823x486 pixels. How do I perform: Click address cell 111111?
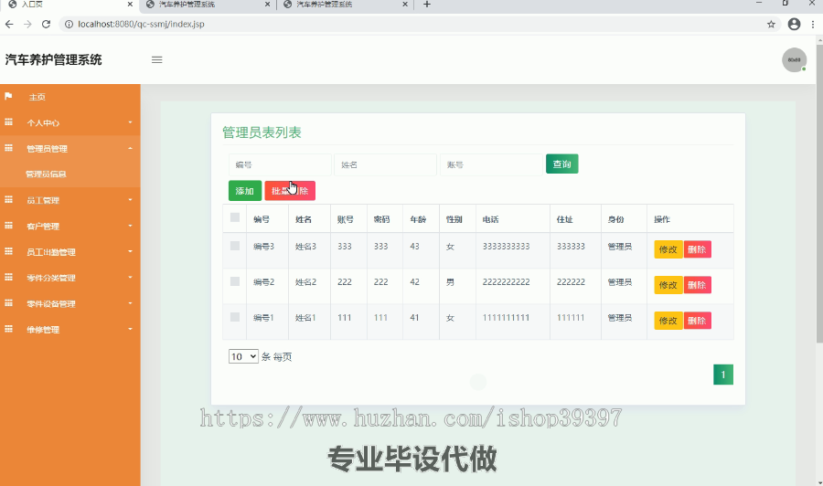pos(571,317)
